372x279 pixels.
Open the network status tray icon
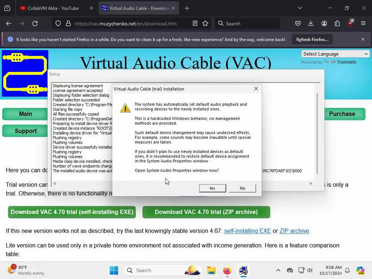tap(301, 270)
